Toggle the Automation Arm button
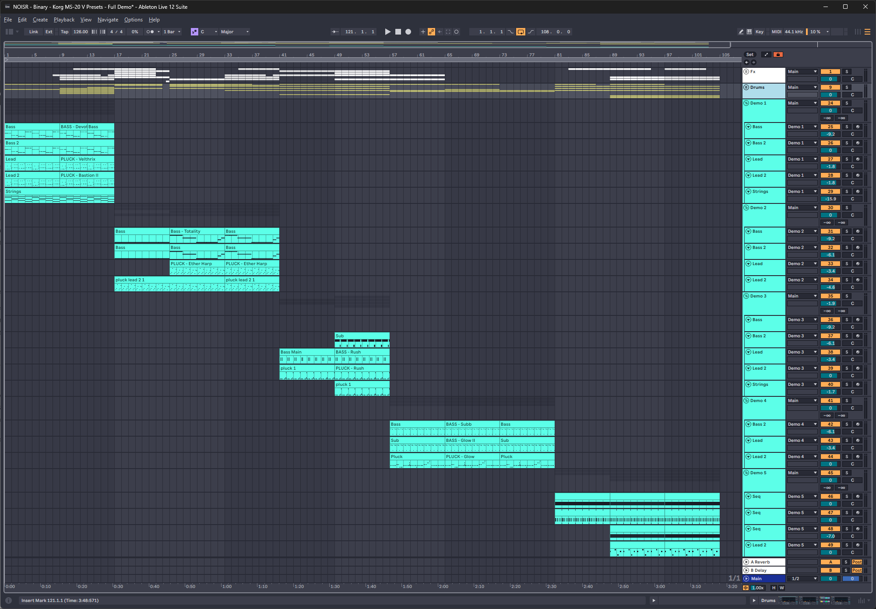 (x=432, y=32)
